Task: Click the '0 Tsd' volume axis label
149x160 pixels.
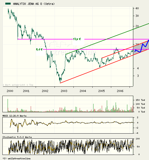Action: [142, 112]
